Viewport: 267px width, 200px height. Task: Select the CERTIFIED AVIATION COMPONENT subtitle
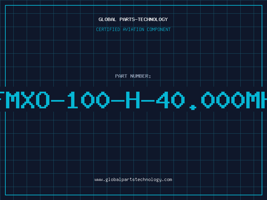tap(133, 29)
